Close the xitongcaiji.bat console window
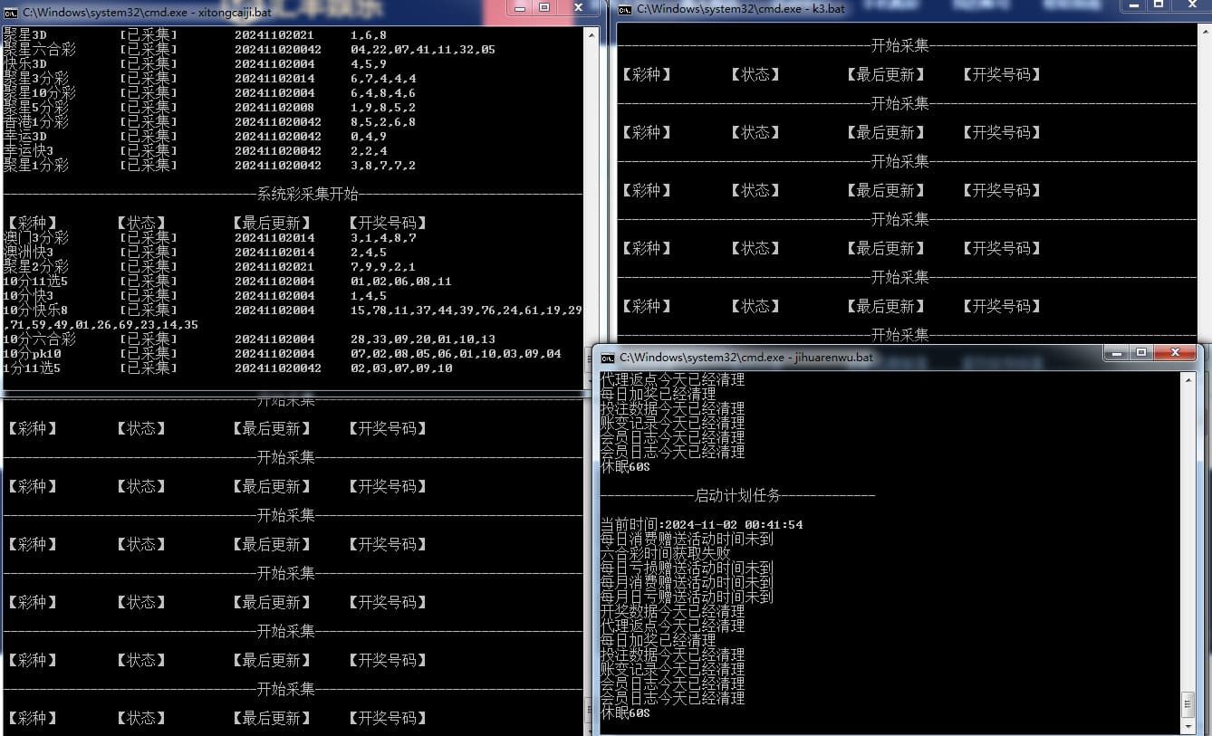The width and height of the screenshot is (1212, 736). [577, 8]
